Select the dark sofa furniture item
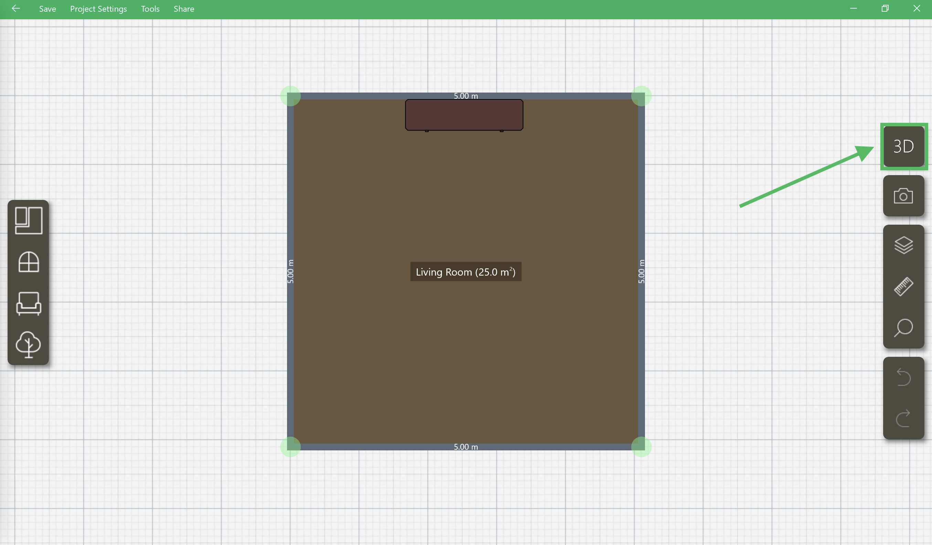 tap(464, 115)
